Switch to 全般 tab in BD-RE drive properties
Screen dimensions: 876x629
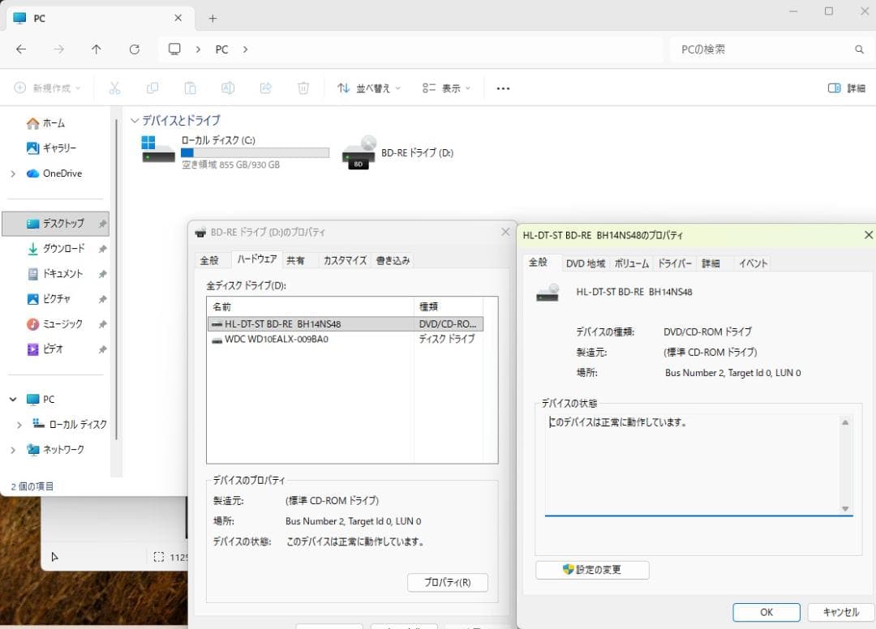[209, 260]
